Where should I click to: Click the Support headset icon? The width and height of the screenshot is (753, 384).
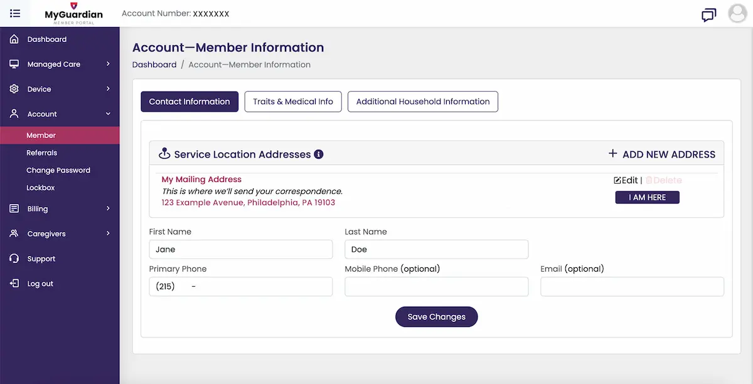(x=14, y=259)
